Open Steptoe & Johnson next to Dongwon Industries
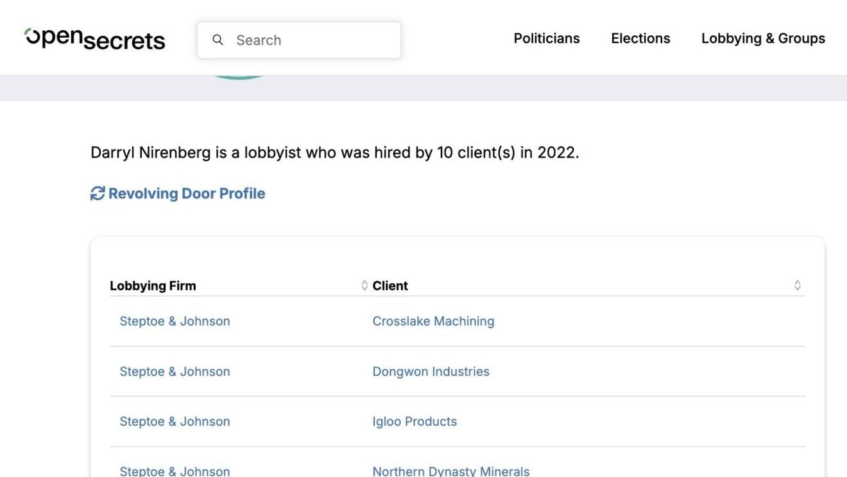 tap(175, 371)
